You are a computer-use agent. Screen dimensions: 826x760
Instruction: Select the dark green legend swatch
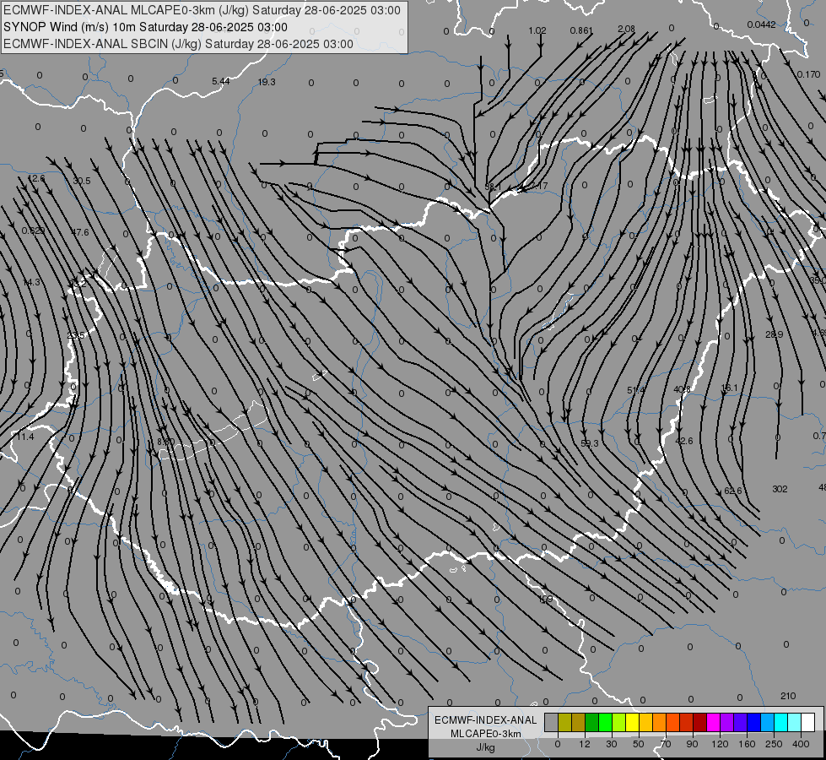tap(591, 723)
